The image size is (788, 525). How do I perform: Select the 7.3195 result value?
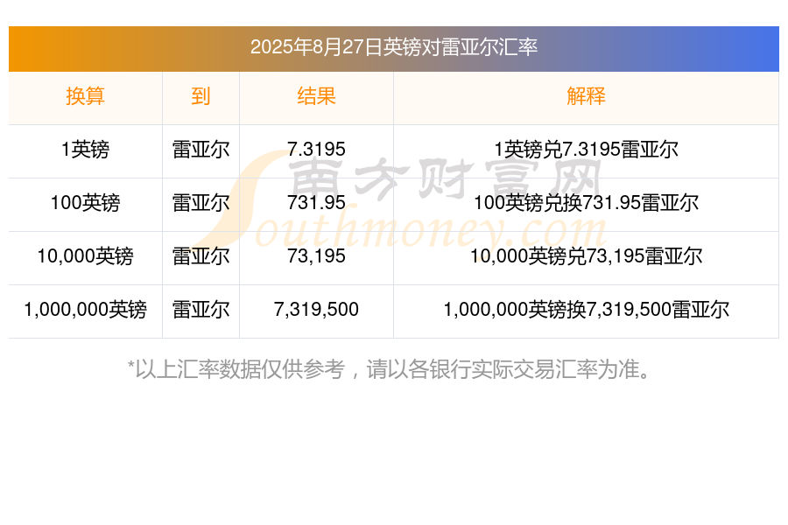coord(316,150)
